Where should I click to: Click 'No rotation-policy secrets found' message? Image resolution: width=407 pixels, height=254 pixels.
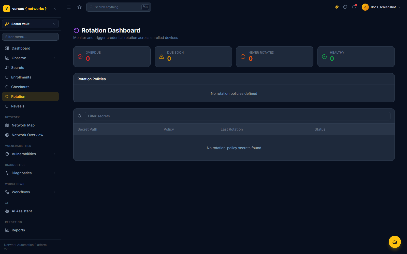(x=234, y=148)
